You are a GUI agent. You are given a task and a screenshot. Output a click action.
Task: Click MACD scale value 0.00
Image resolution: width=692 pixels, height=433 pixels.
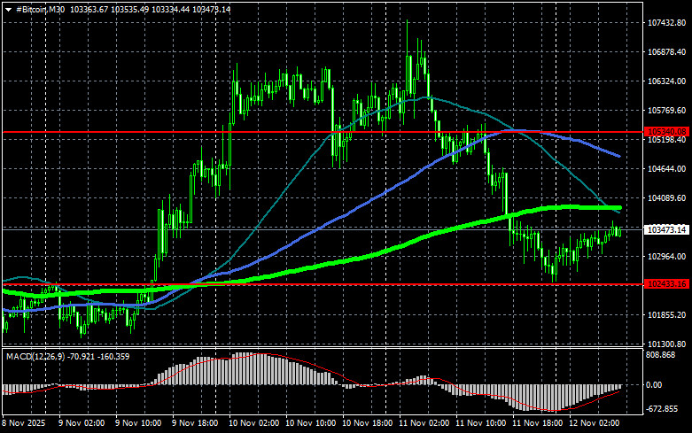point(654,385)
